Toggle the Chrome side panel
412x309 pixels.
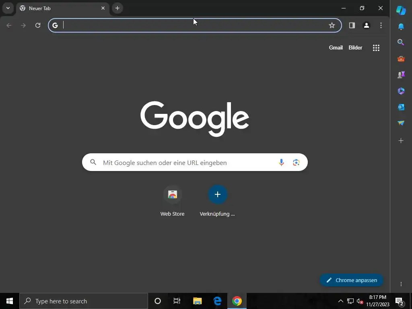[352, 25]
